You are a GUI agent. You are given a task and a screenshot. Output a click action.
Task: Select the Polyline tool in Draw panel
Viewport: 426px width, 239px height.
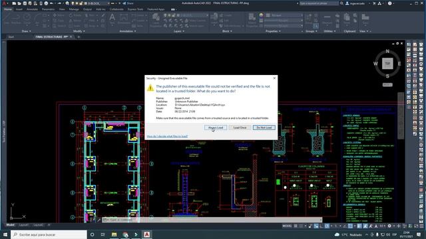point(16,19)
